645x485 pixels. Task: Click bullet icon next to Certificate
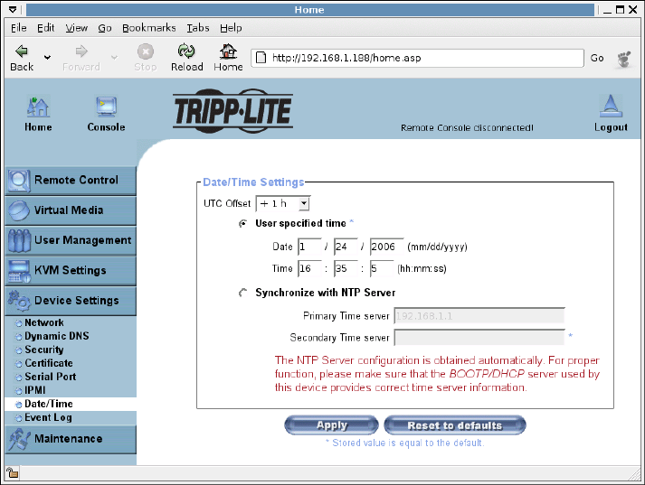click(18, 364)
